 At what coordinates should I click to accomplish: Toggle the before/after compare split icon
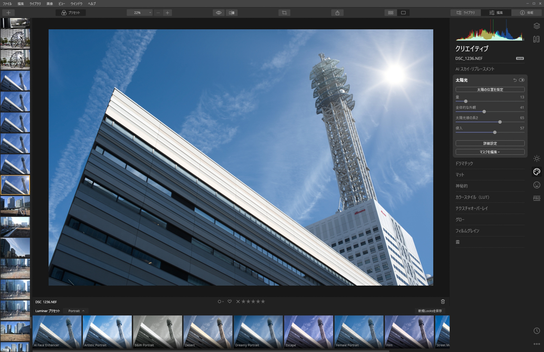click(232, 13)
